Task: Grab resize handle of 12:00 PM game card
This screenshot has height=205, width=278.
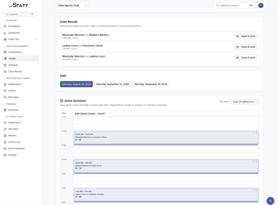Action: (x=166, y=173)
